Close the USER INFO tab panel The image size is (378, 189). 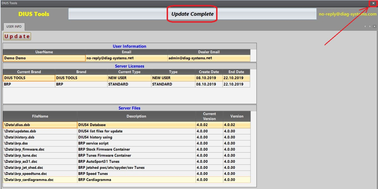click(x=375, y=26)
